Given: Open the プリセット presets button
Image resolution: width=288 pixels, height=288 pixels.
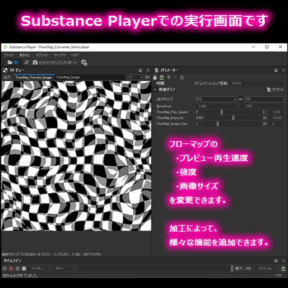Looking at the screenshot, I should click(275, 90).
